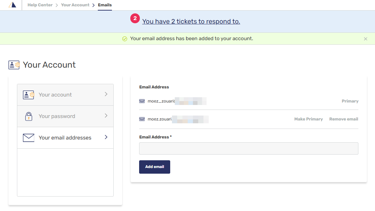Viewport: 375px width, 211px height.
Task: Dismiss the email added notification
Action: [x=365, y=39]
